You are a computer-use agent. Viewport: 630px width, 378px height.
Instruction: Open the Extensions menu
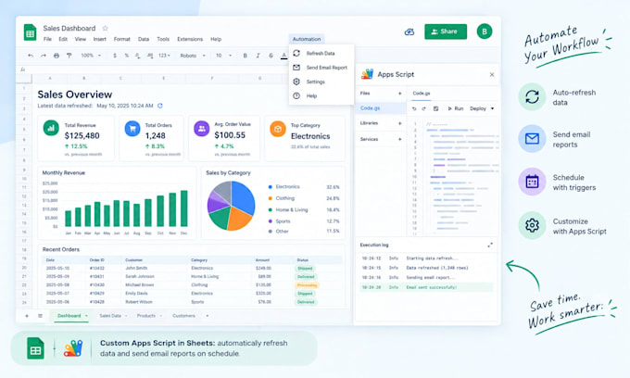coord(190,39)
